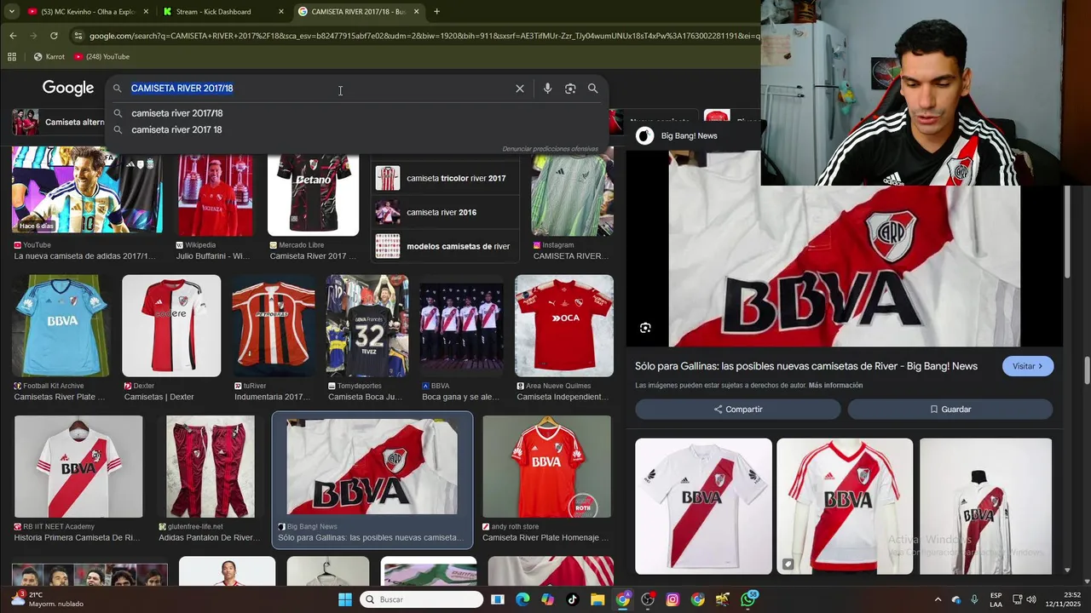Open Chrome apps grid in bookmarks bar
The image size is (1091, 613).
coord(12,57)
